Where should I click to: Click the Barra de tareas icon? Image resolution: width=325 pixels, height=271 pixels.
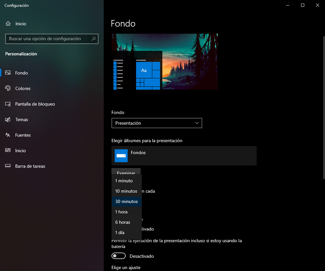[8, 166]
